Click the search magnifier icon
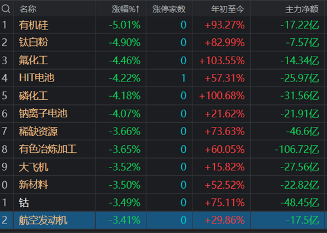This screenshot has width=327, height=233. (6, 9)
